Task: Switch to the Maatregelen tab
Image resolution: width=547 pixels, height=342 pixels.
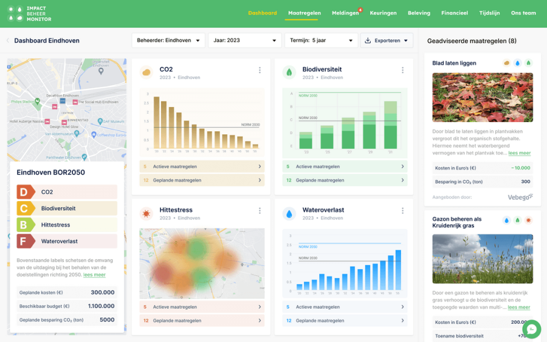Action: pyautogui.click(x=304, y=13)
